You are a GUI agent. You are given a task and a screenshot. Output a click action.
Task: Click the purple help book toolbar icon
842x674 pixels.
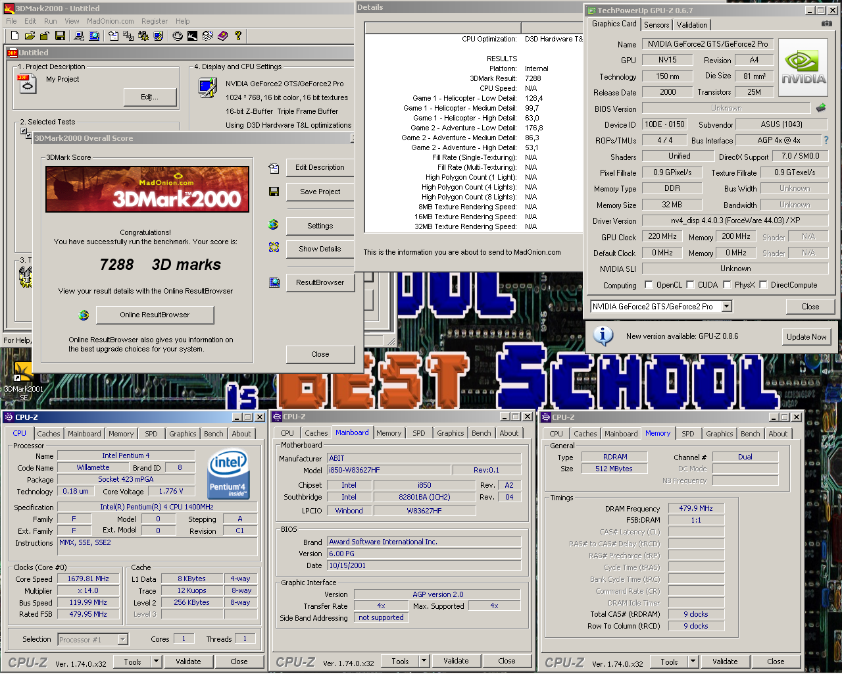coord(223,36)
